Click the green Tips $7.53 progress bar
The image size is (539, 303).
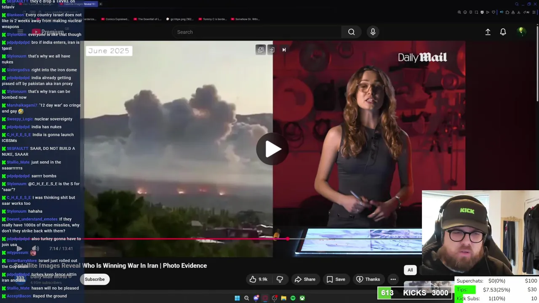(466, 290)
